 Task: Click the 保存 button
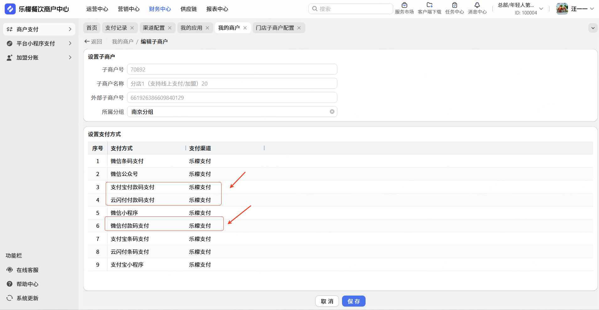click(354, 301)
